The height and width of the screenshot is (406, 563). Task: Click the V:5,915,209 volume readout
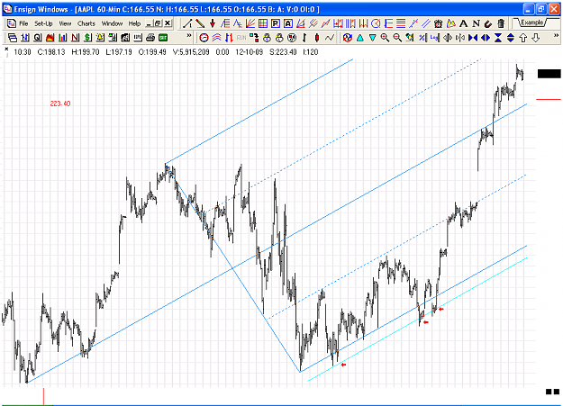tap(191, 52)
